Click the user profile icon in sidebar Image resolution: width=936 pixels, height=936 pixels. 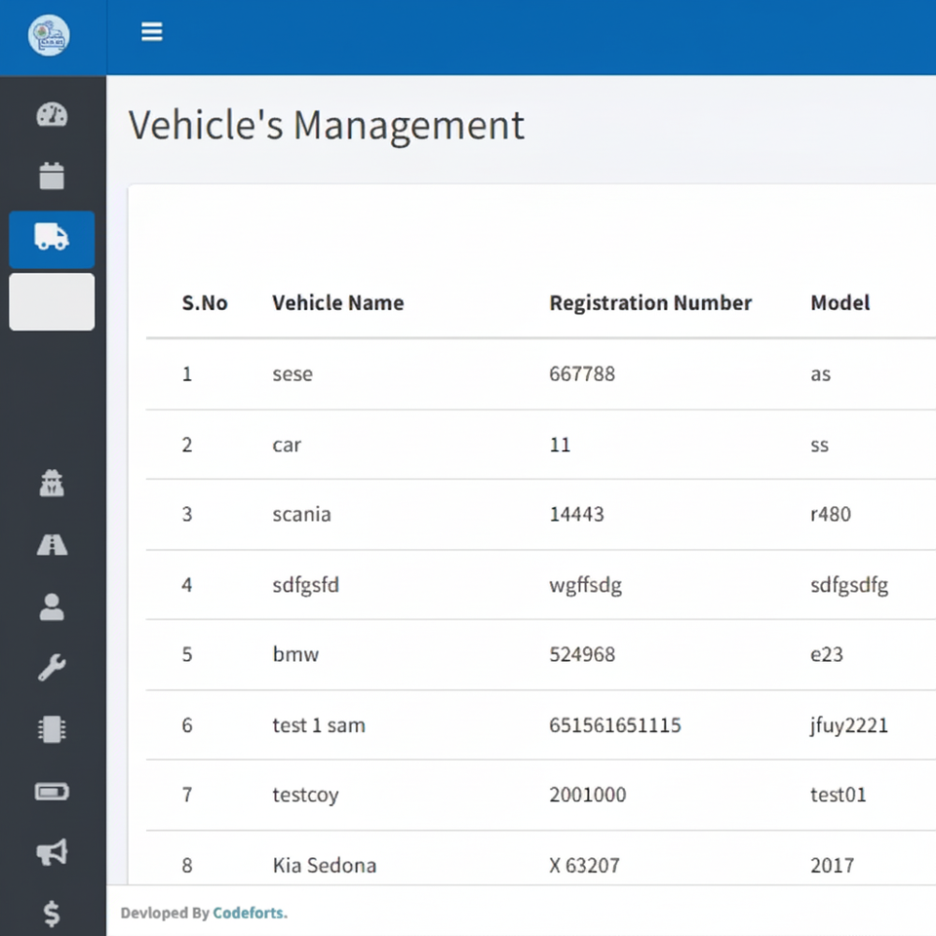click(52, 606)
